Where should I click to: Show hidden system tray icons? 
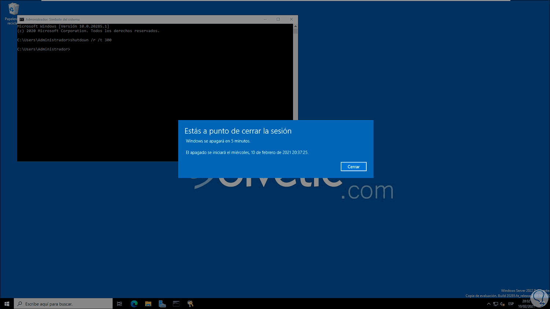tap(488, 304)
